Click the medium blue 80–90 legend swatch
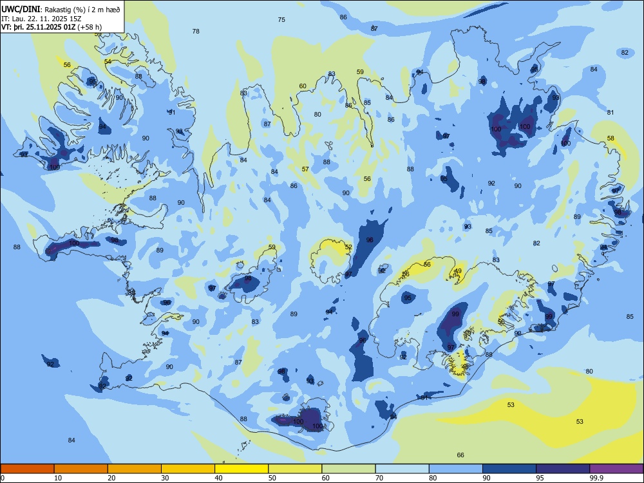Viewport: 644px width, 483px height. coord(456,469)
